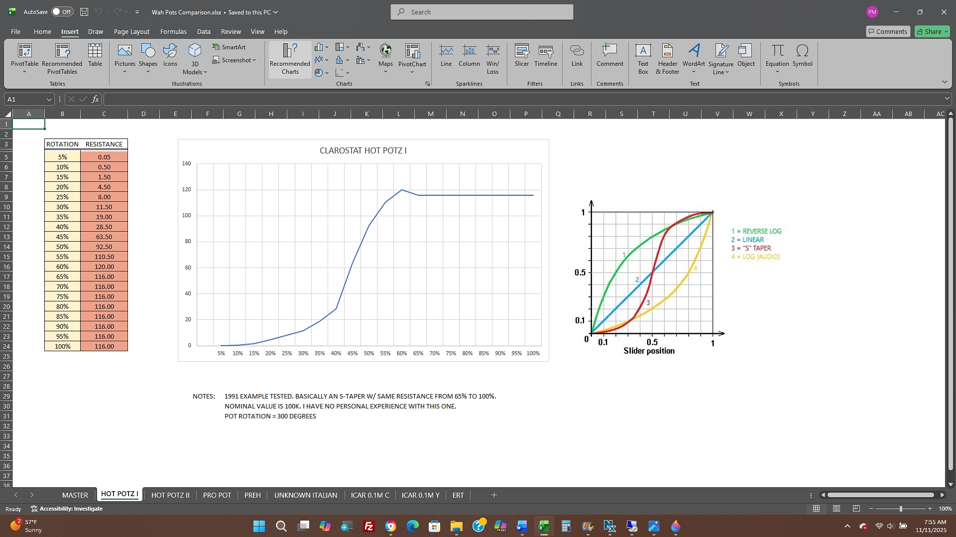
Task: Toggle the AutoSave switch
Action: pos(62,12)
